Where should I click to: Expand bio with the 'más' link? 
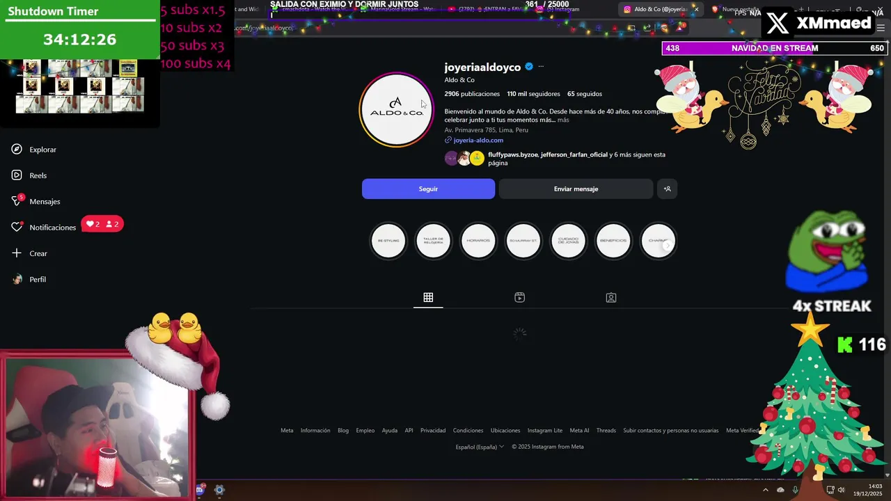coord(563,120)
